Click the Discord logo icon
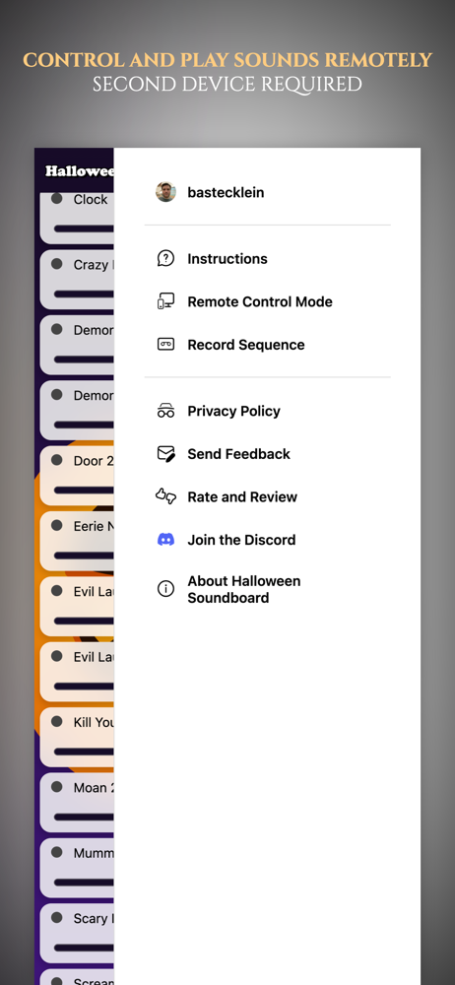The width and height of the screenshot is (455, 985). (x=165, y=540)
